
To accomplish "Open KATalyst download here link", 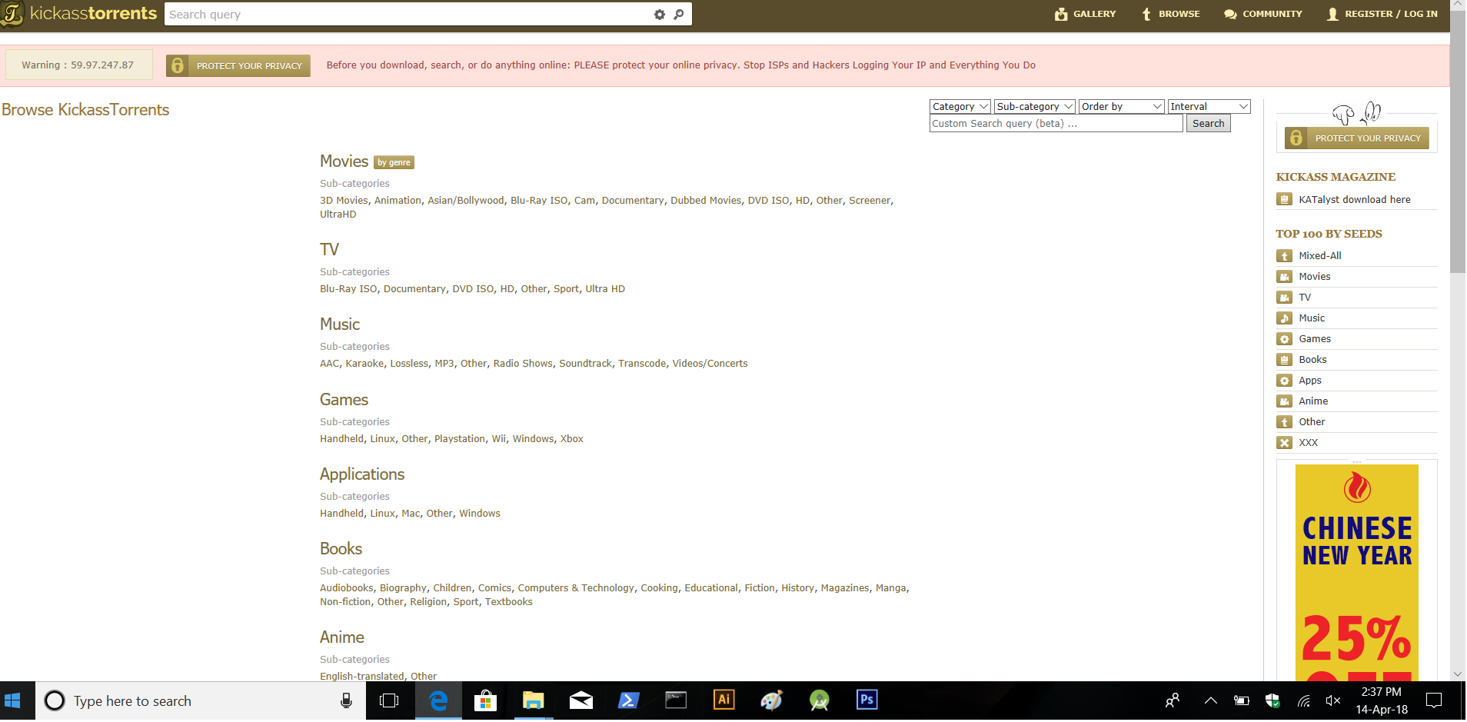I will pos(1354,200).
